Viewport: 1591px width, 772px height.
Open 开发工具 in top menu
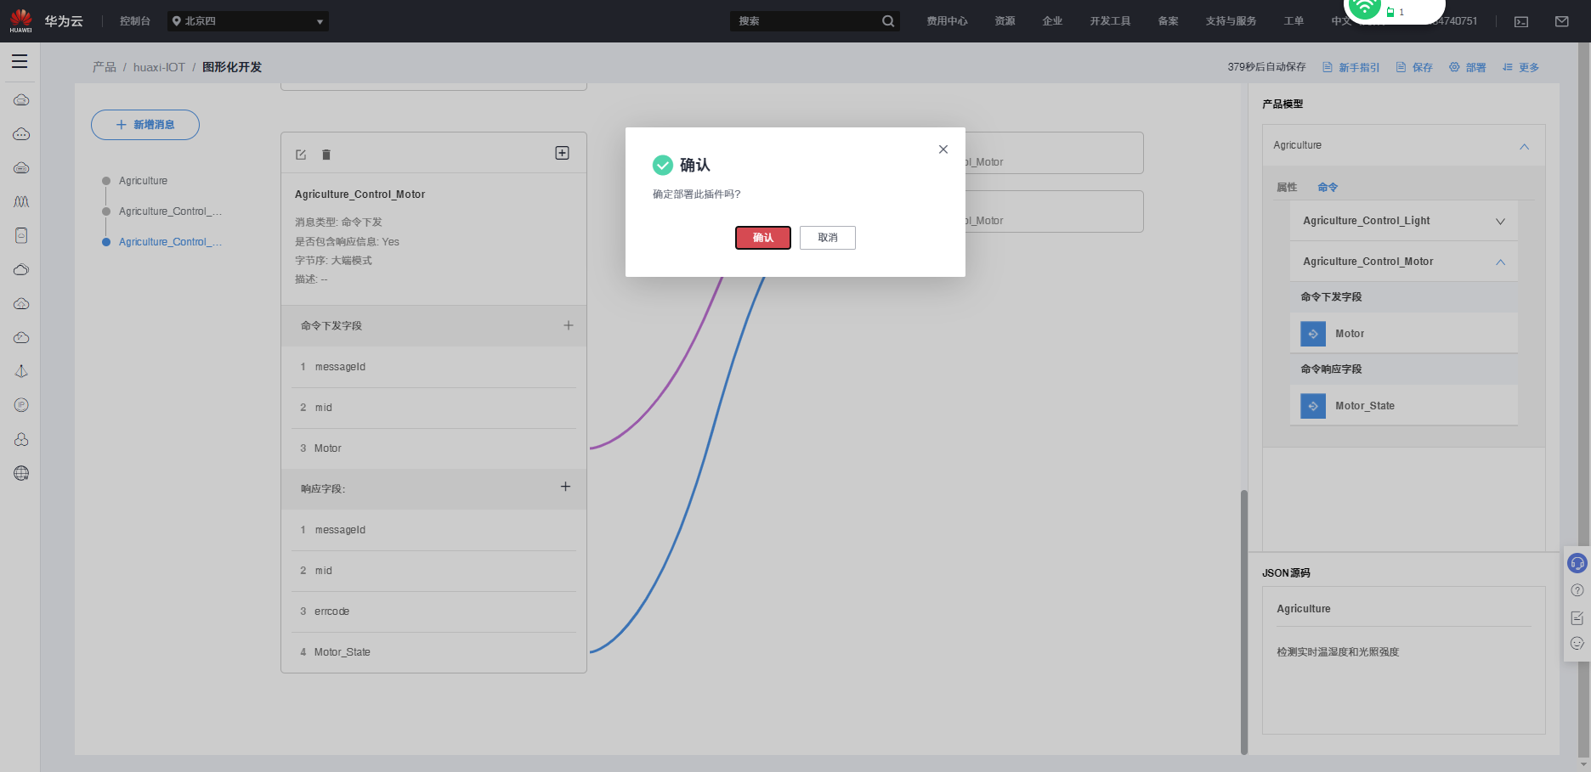click(1110, 21)
